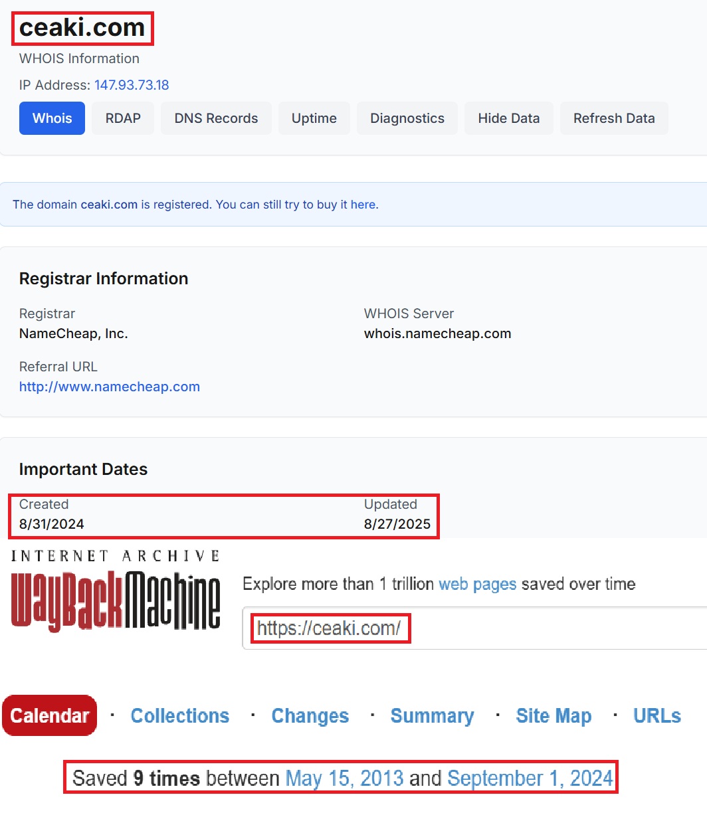Click the ceaki.com link in the banner

[109, 205]
